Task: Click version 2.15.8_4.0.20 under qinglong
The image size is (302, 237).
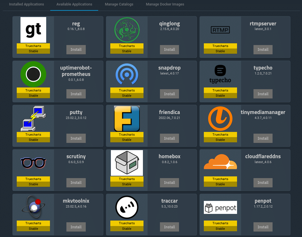Action: (x=169, y=29)
